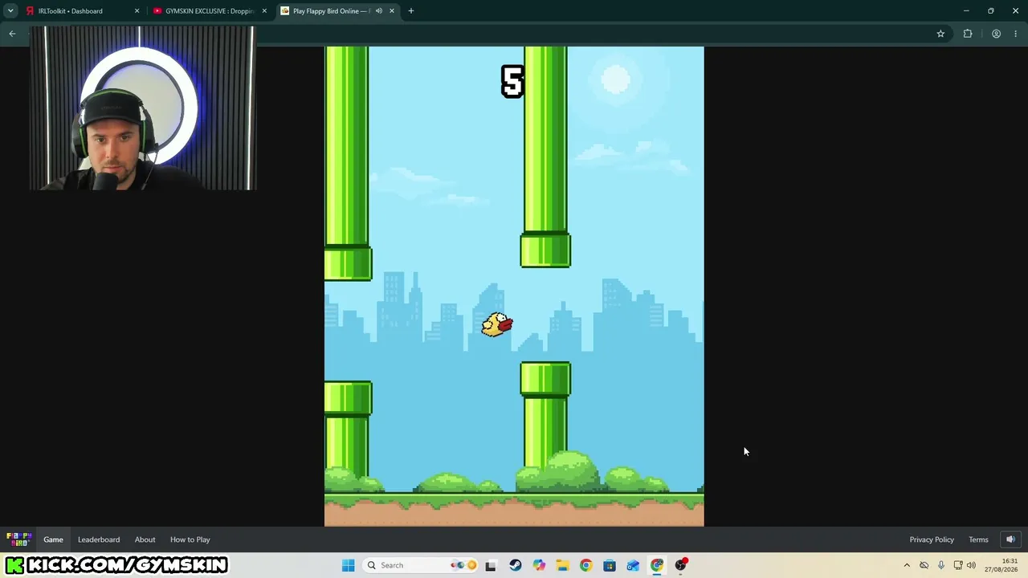Go back to the previous page
Viewport: 1028px width, 578px height.
(x=12, y=34)
